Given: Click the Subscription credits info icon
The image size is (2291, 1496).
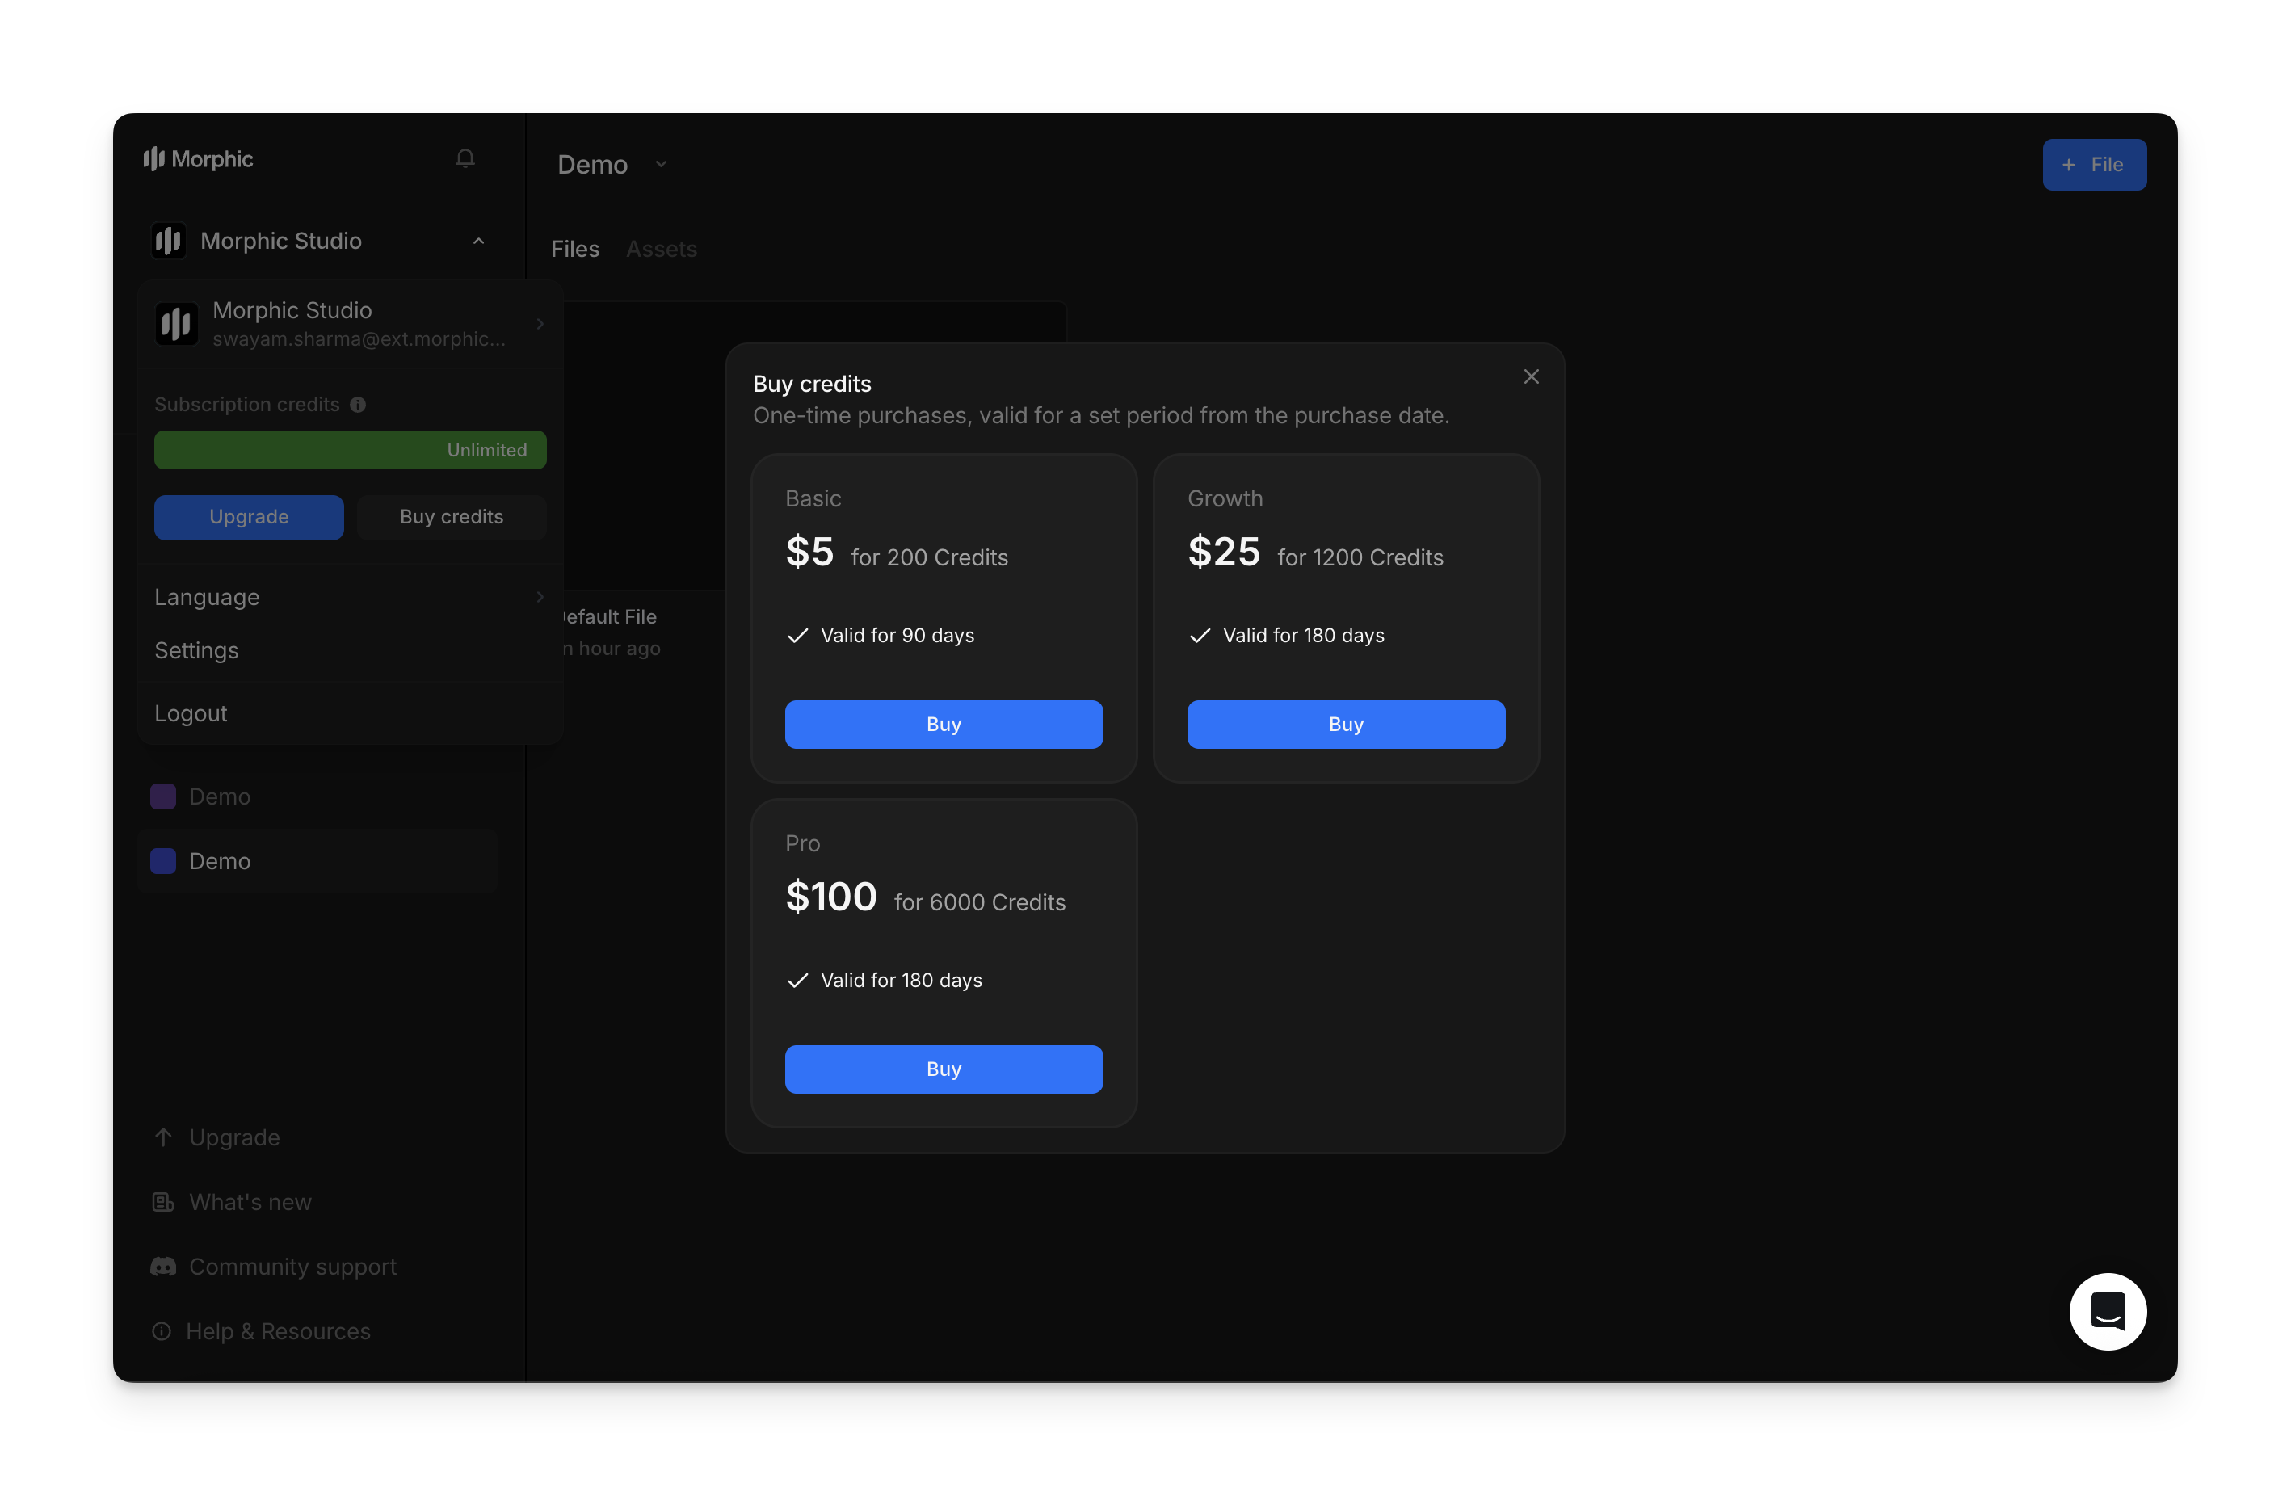Looking at the screenshot, I should [x=357, y=405].
